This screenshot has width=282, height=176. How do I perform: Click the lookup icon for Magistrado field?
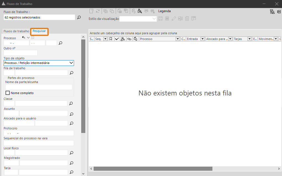click(x=71, y=163)
